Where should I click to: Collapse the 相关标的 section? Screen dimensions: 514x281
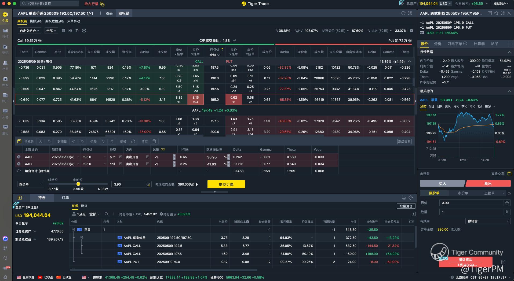coord(509,91)
